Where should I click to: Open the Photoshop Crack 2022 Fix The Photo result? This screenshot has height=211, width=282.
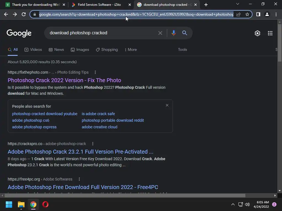point(64,80)
